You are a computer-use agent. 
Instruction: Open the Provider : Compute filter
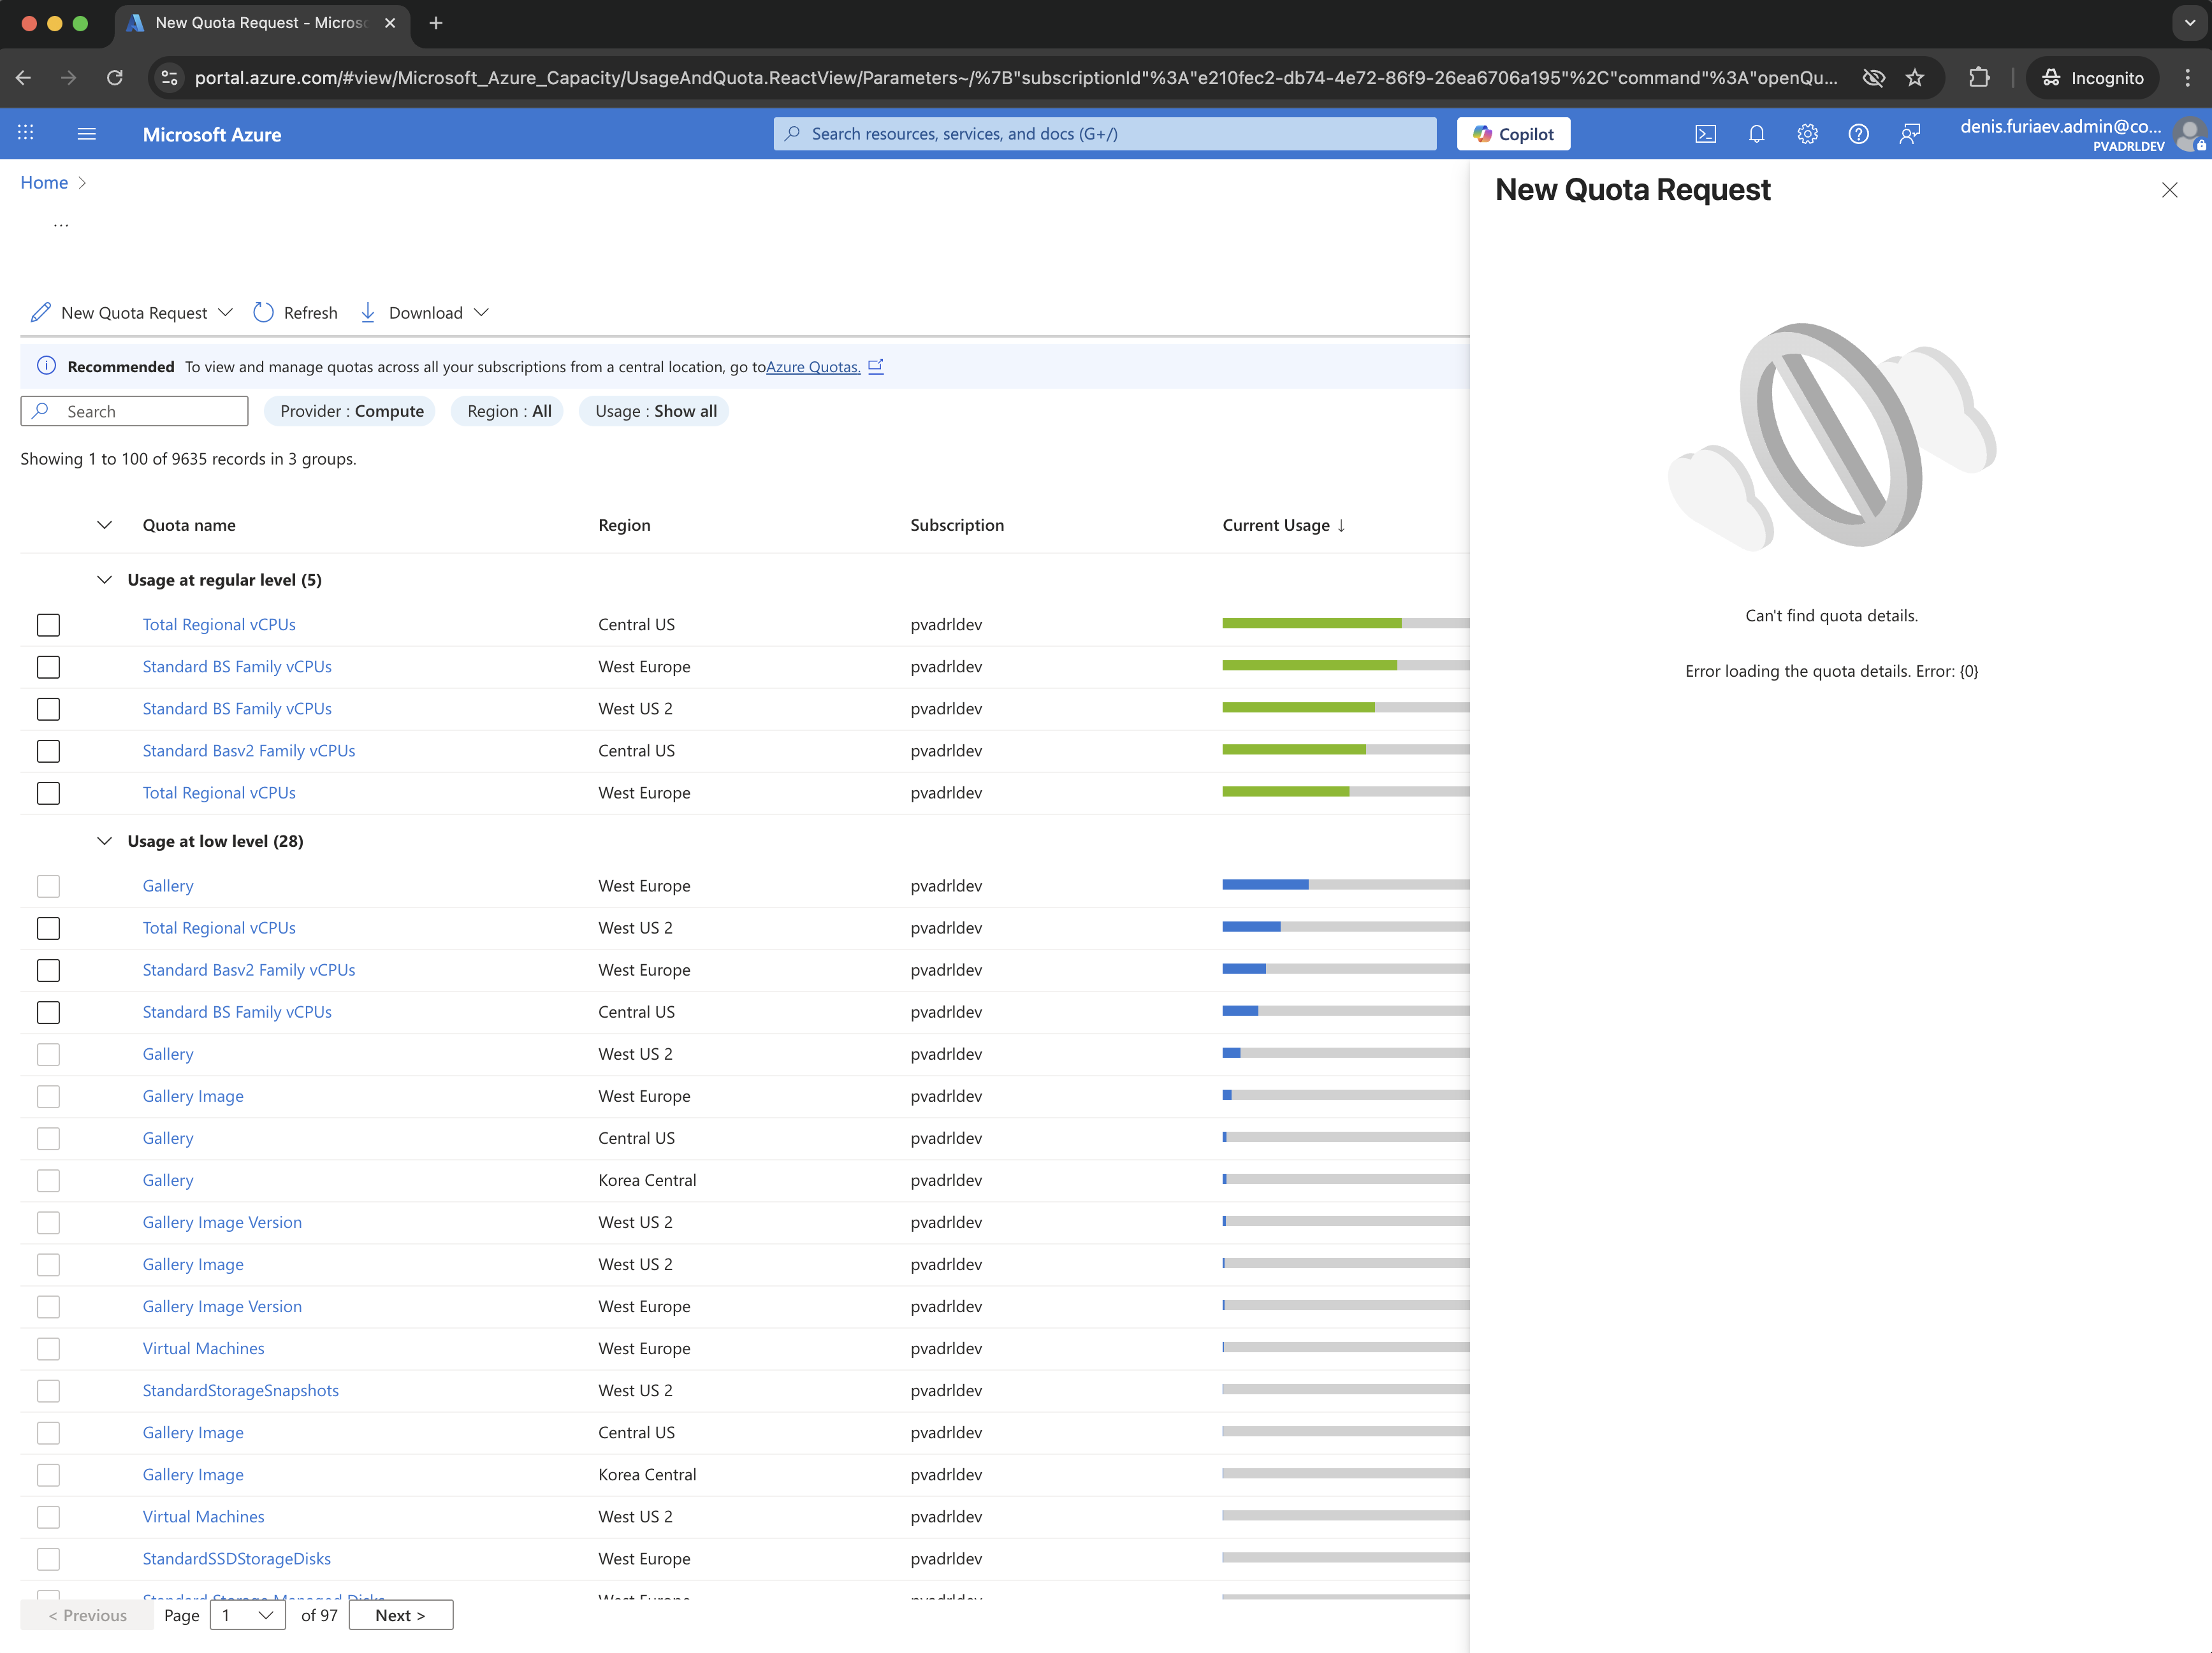pyautogui.click(x=351, y=411)
